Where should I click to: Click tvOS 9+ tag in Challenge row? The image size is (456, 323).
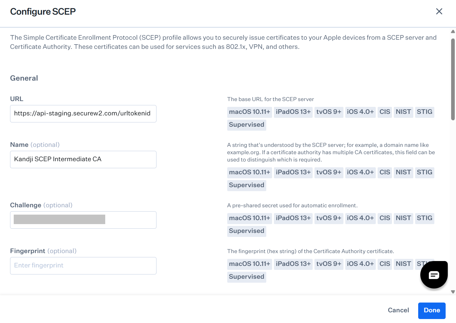[x=329, y=218]
